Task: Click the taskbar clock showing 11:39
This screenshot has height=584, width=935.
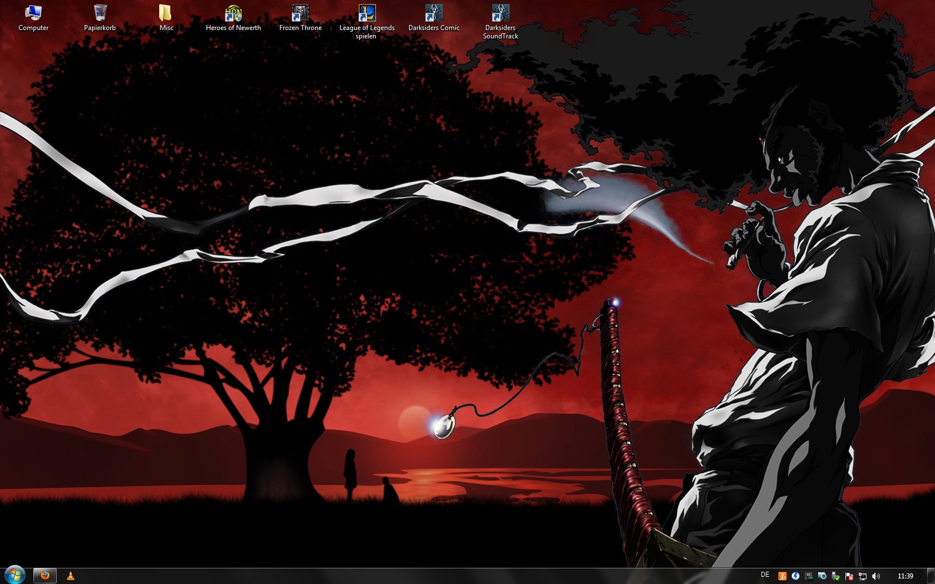Action: click(905, 576)
